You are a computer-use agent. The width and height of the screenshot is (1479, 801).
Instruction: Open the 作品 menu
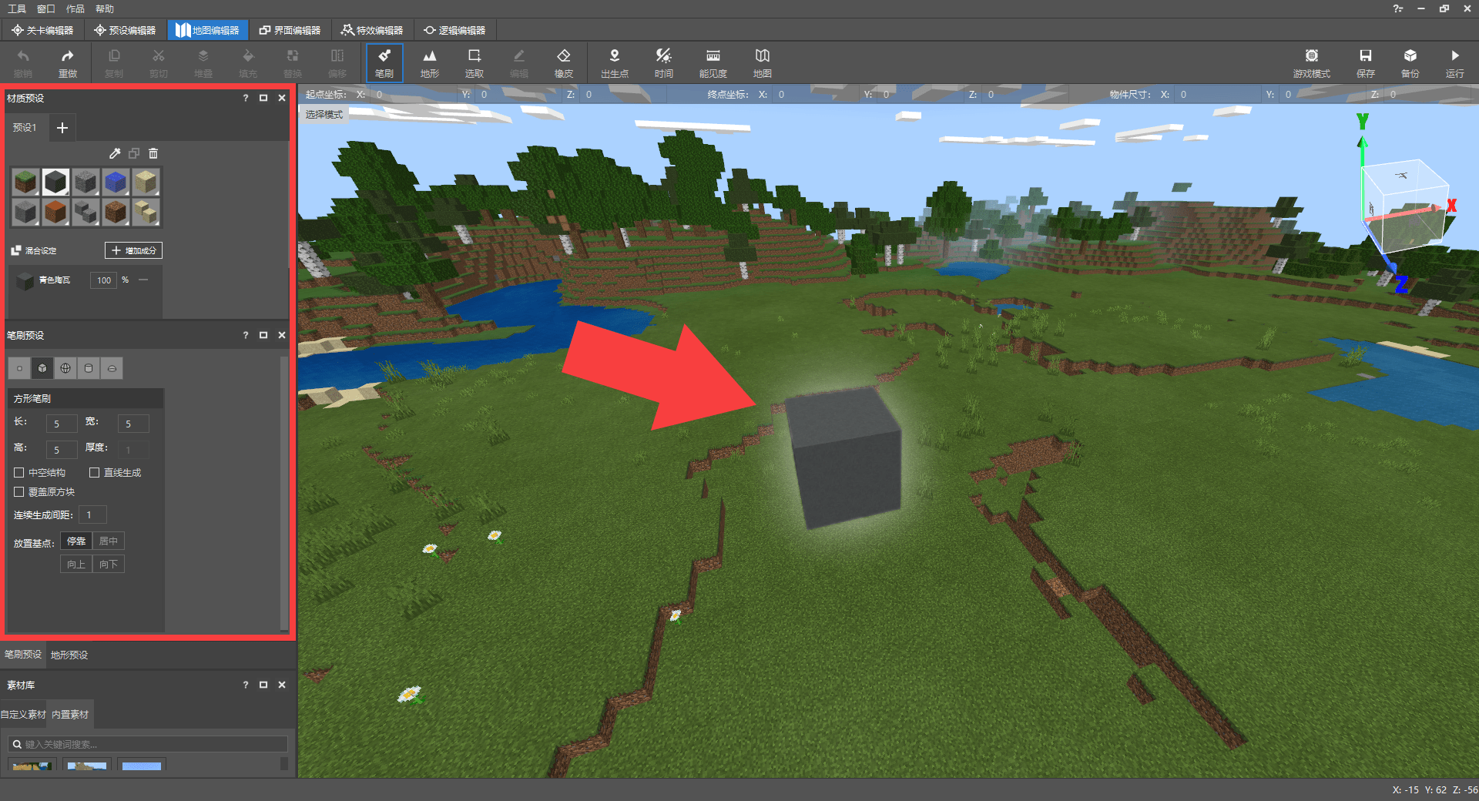75,8
